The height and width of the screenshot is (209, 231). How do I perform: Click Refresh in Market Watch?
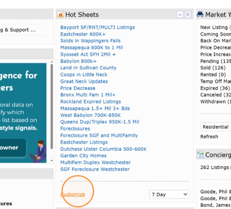pyautogui.click(x=209, y=137)
